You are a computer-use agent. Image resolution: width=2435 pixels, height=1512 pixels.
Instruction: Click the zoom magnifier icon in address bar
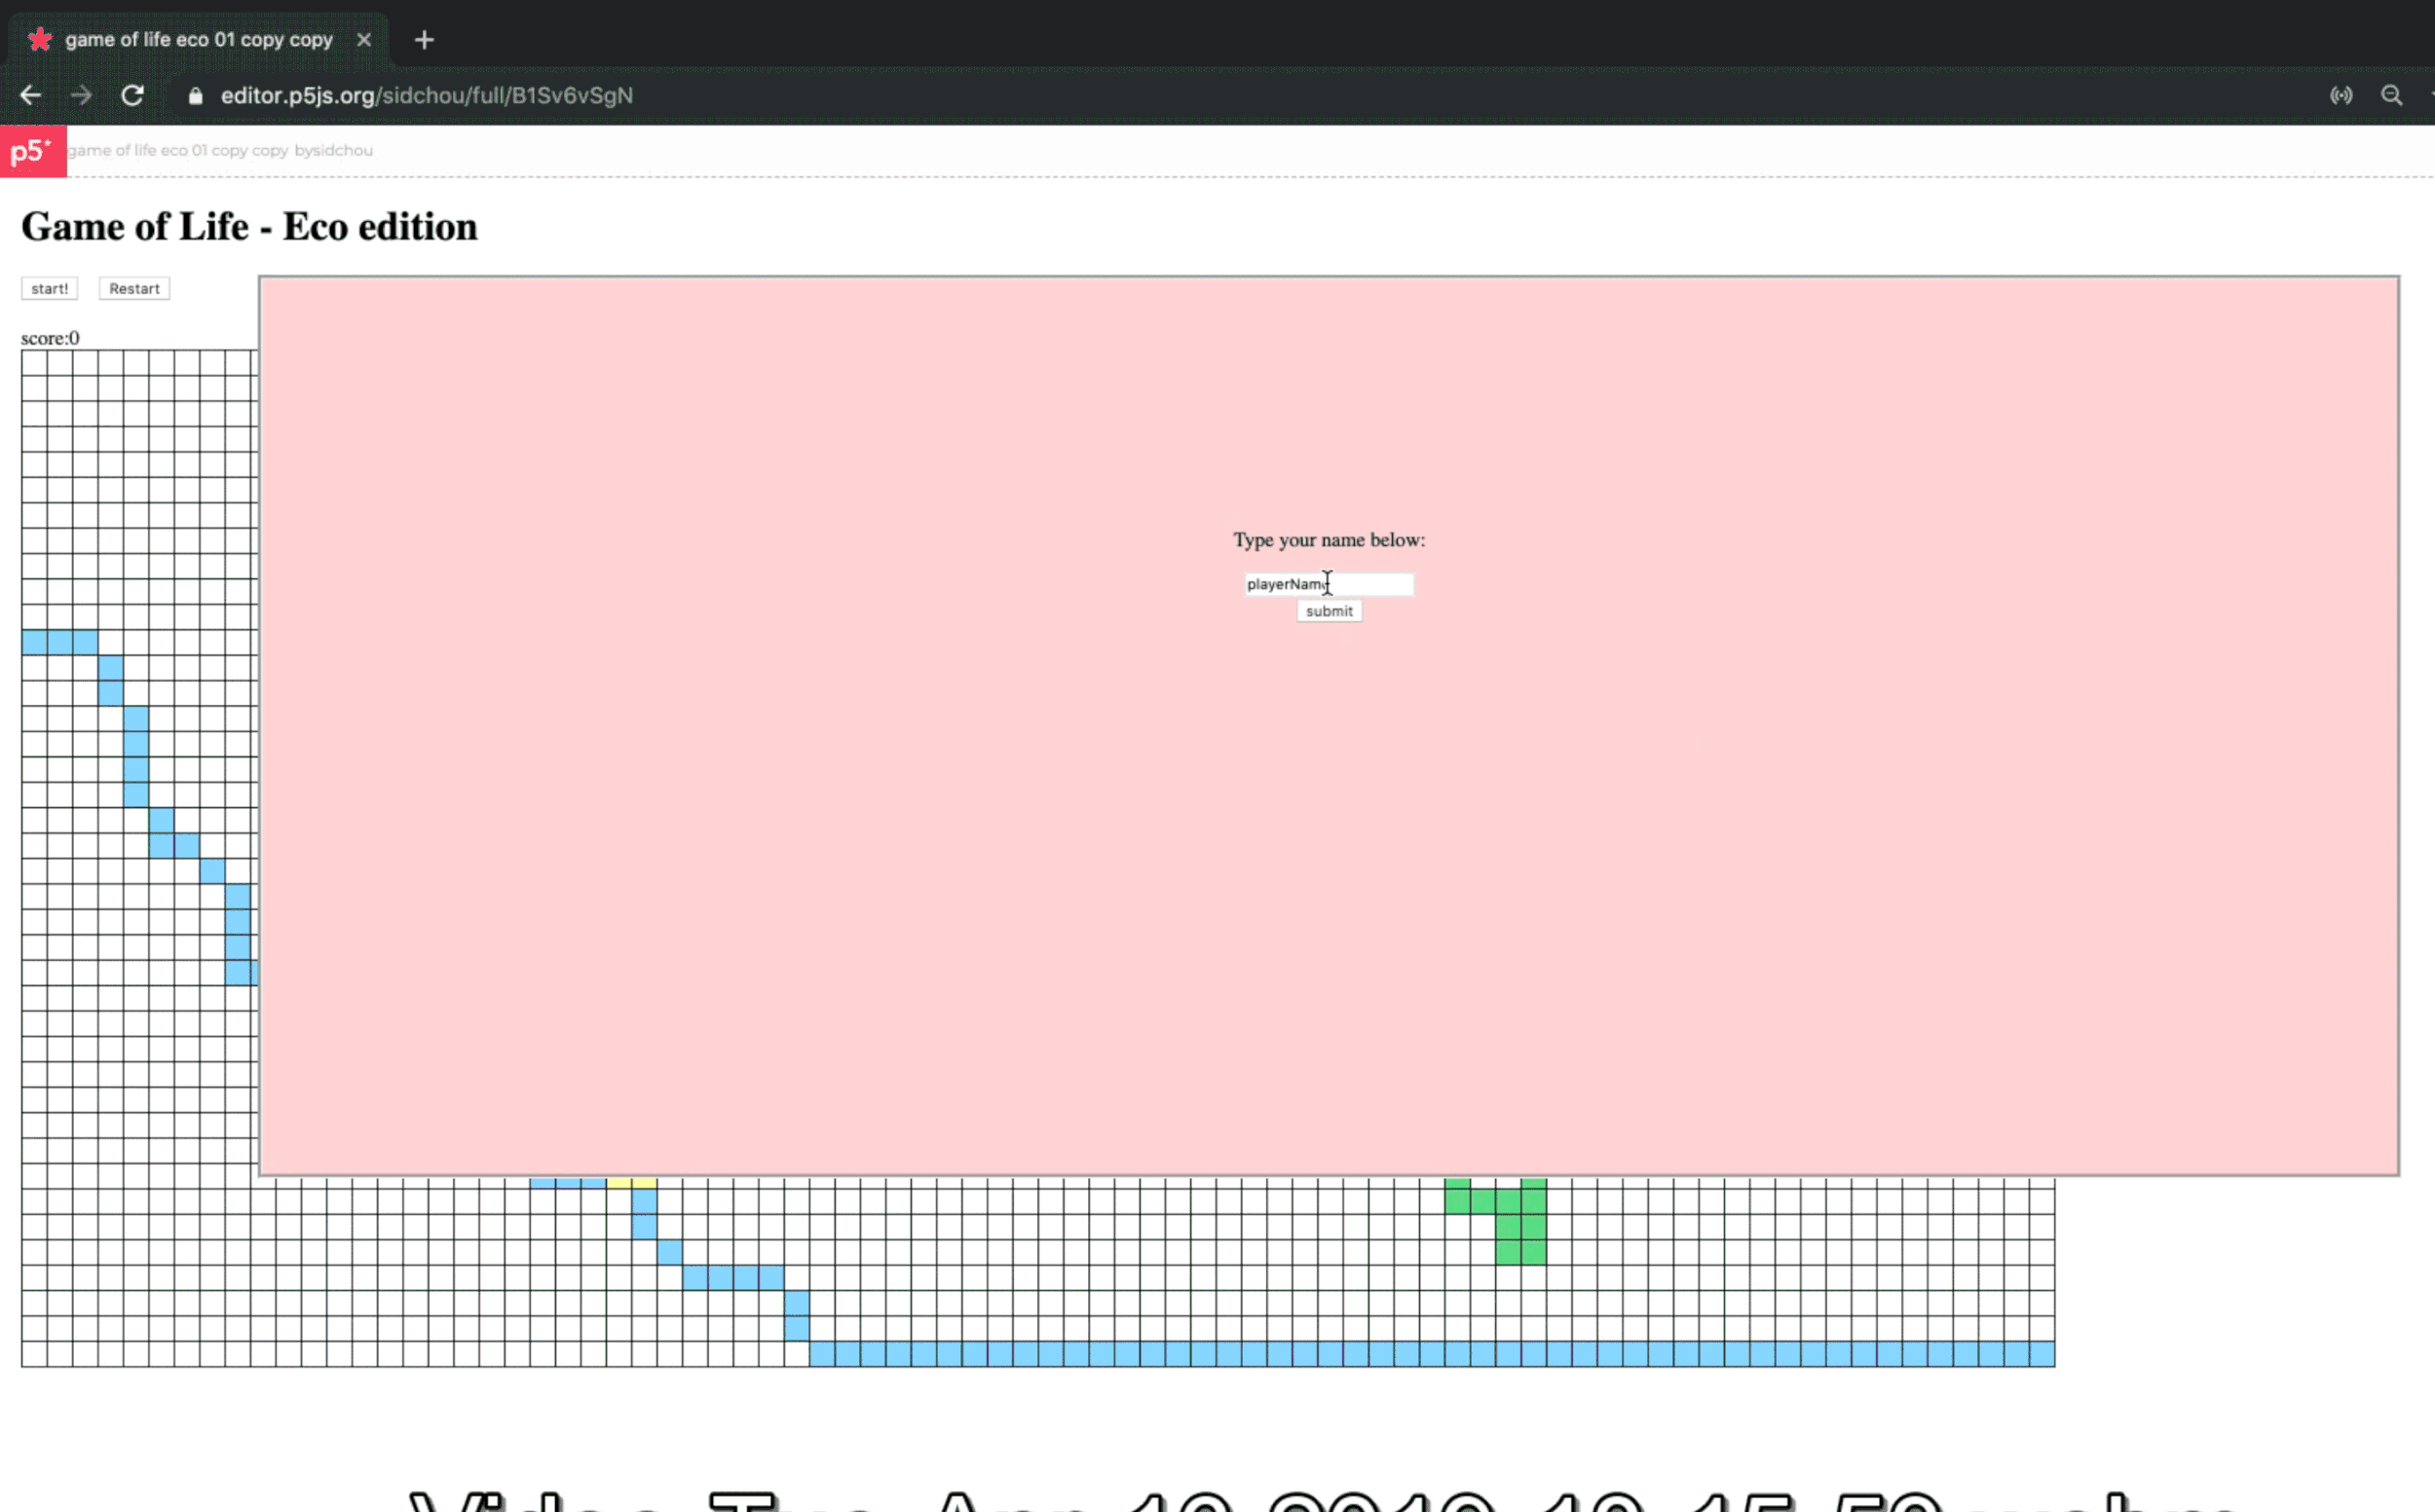tap(2392, 95)
